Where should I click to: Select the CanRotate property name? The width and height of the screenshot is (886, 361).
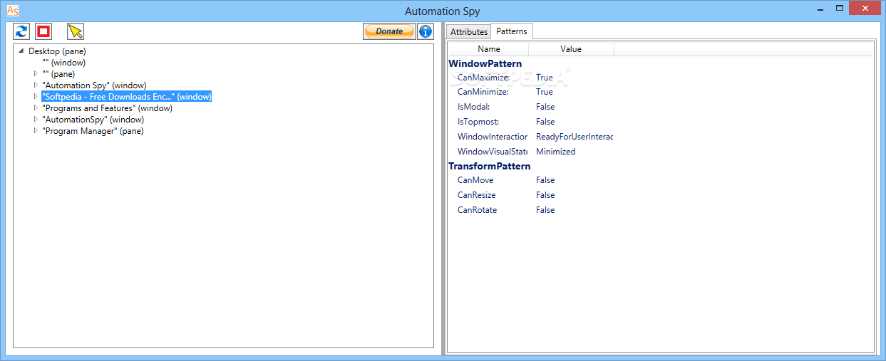click(x=478, y=210)
